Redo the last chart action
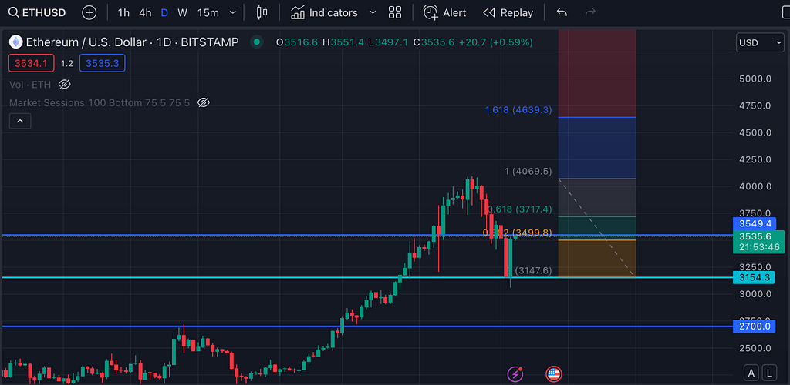The width and height of the screenshot is (790, 385). (x=590, y=12)
